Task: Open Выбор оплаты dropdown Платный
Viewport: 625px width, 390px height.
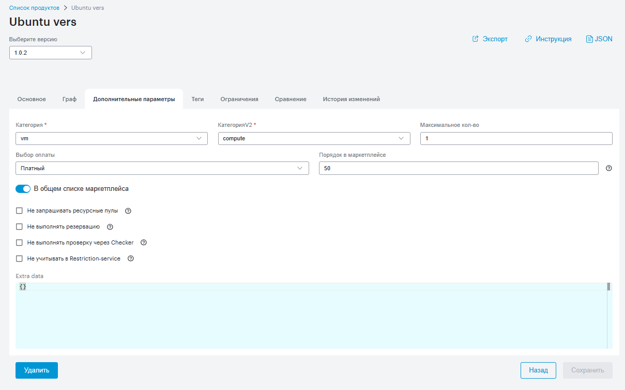Action: point(162,168)
